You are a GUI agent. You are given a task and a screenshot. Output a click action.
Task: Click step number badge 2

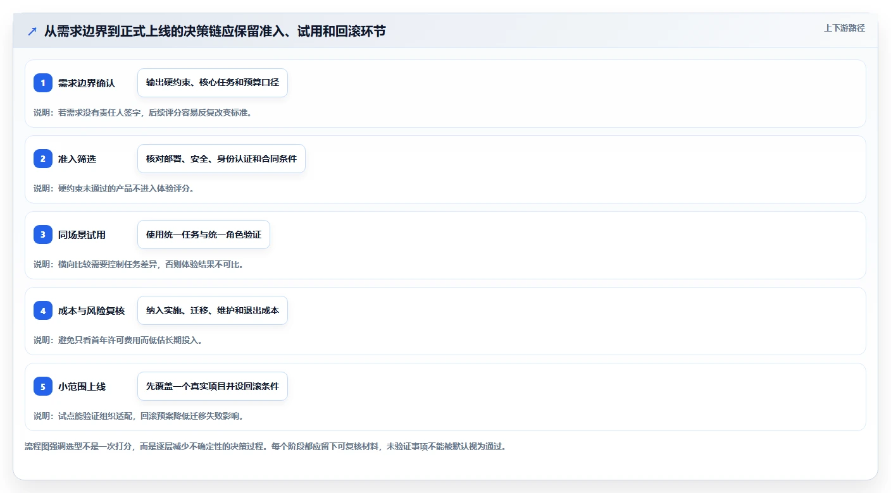click(x=43, y=159)
